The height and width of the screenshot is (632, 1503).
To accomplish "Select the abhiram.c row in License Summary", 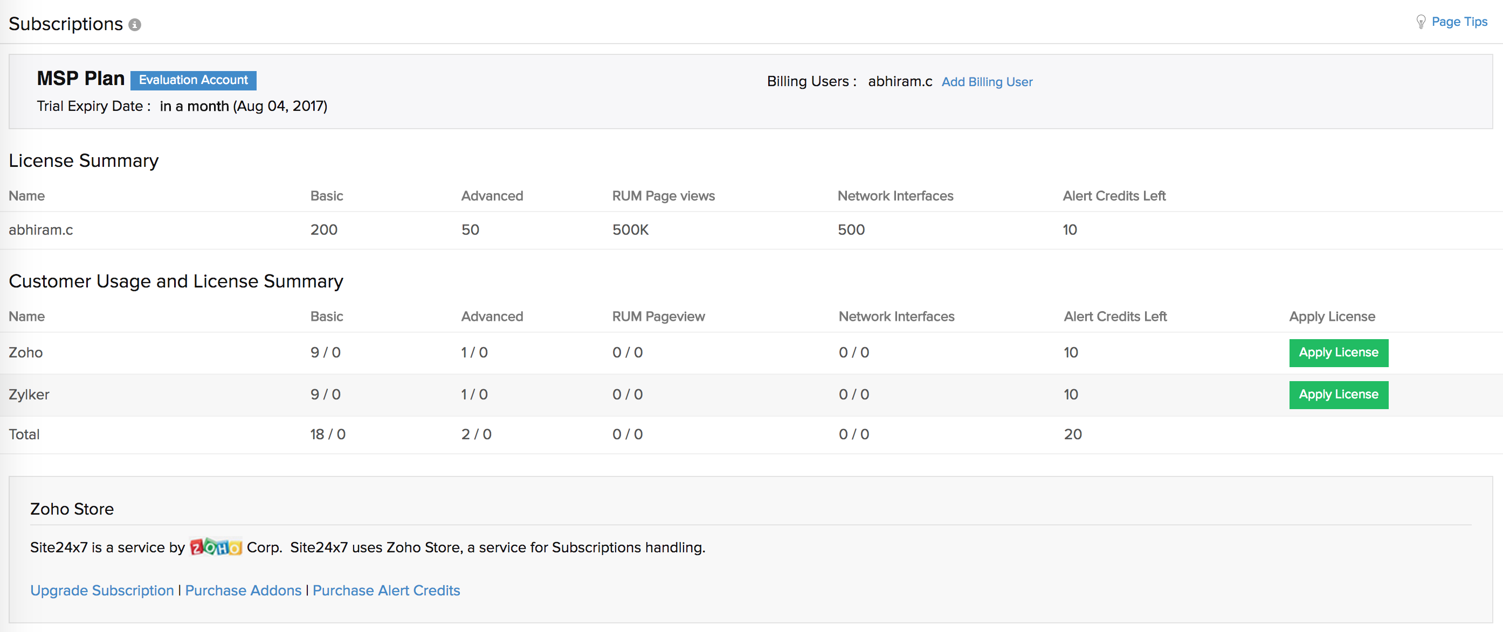I will click(x=751, y=229).
